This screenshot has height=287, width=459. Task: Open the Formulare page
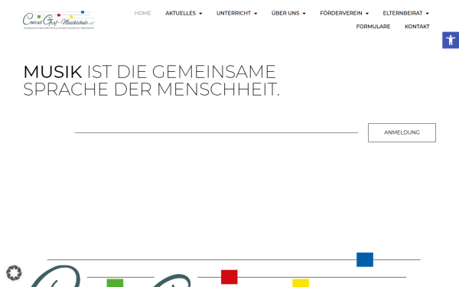373,26
